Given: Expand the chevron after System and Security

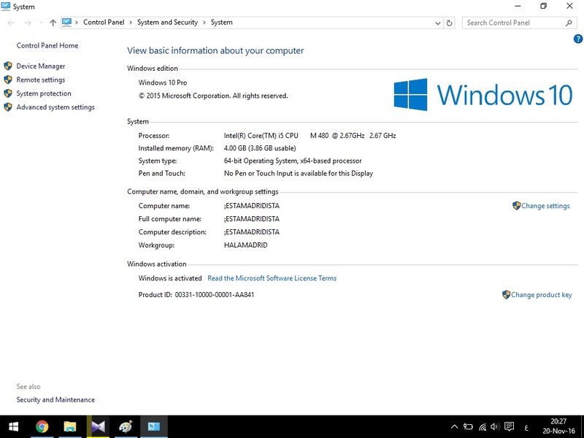Looking at the screenshot, I should [x=204, y=23].
